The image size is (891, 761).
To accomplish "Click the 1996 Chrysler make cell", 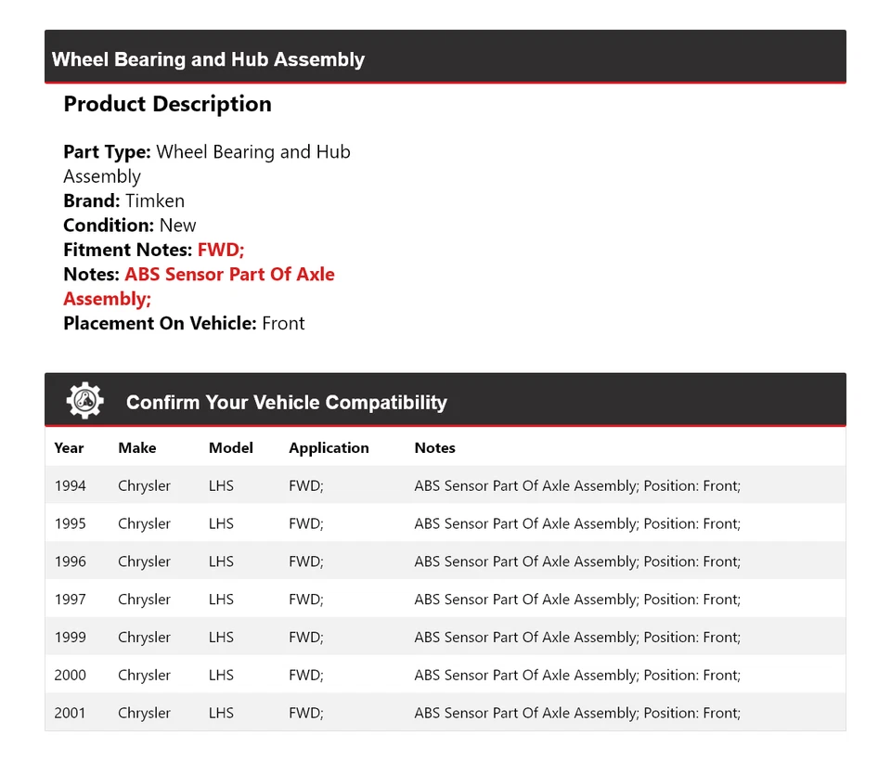I will 144,561.
